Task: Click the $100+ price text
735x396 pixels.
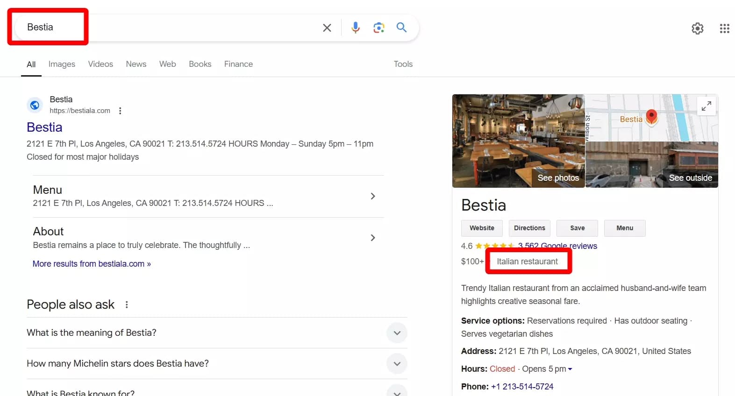Action: click(x=472, y=262)
